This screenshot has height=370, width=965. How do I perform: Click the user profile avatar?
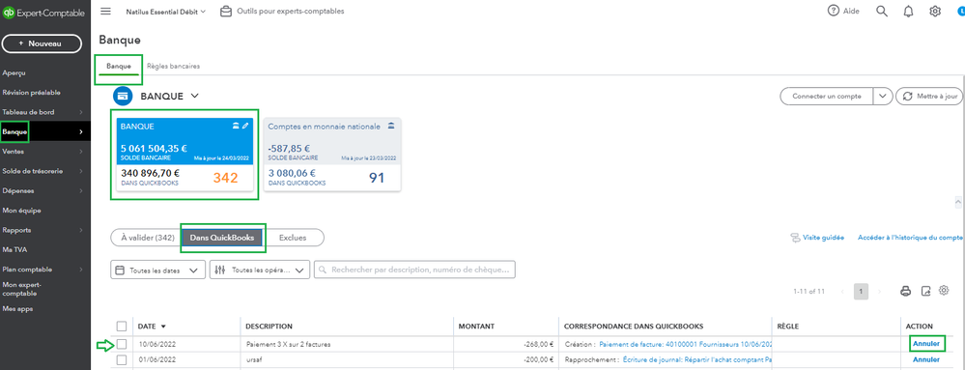pyautogui.click(x=961, y=11)
